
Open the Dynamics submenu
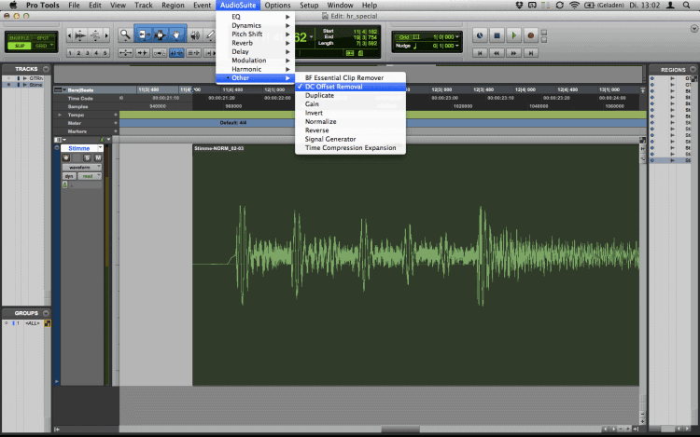click(256, 25)
